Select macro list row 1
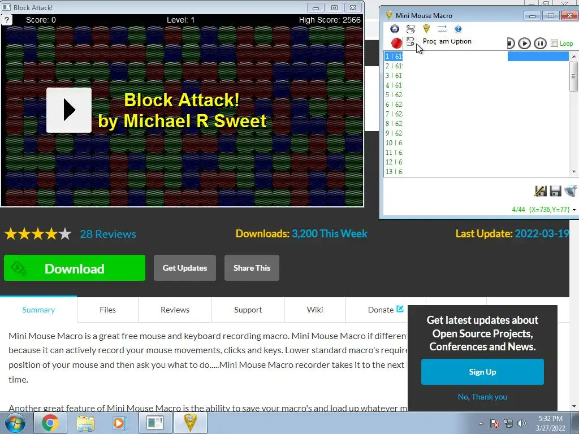This screenshot has height=434, width=579. click(x=476, y=57)
